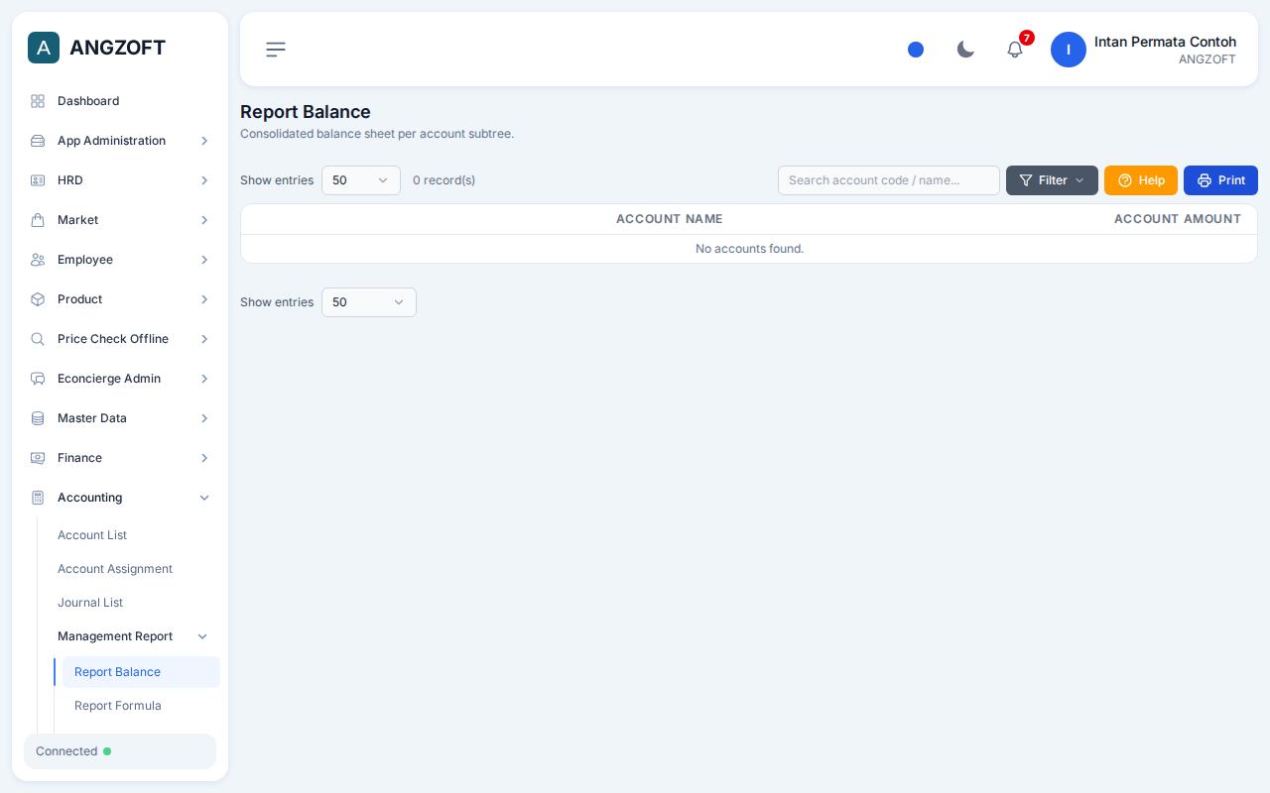The height and width of the screenshot is (793, 1270).
Task: Collapse the Management Report chevron
Action: coord(202,636)
